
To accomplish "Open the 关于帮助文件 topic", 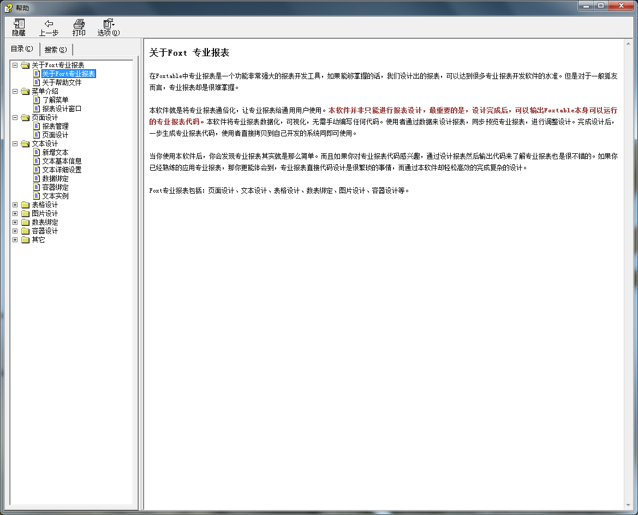I will click(62, 82).
